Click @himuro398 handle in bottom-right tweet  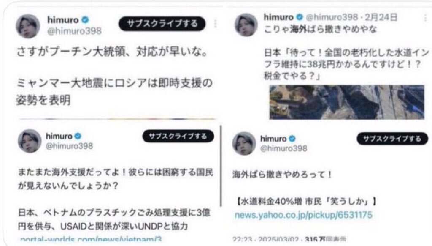tap(284, 148)
